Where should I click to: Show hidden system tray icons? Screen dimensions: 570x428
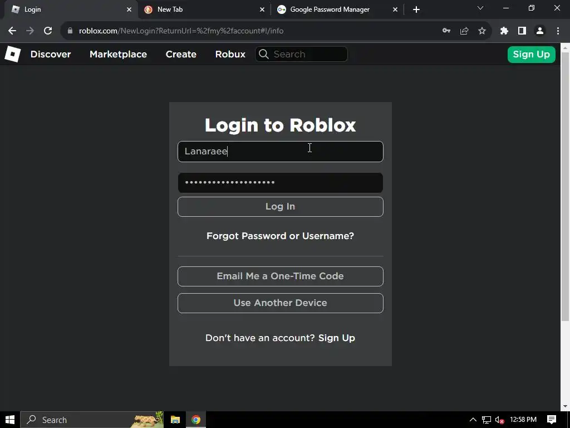pyautogui.click(x=473, y=420)
